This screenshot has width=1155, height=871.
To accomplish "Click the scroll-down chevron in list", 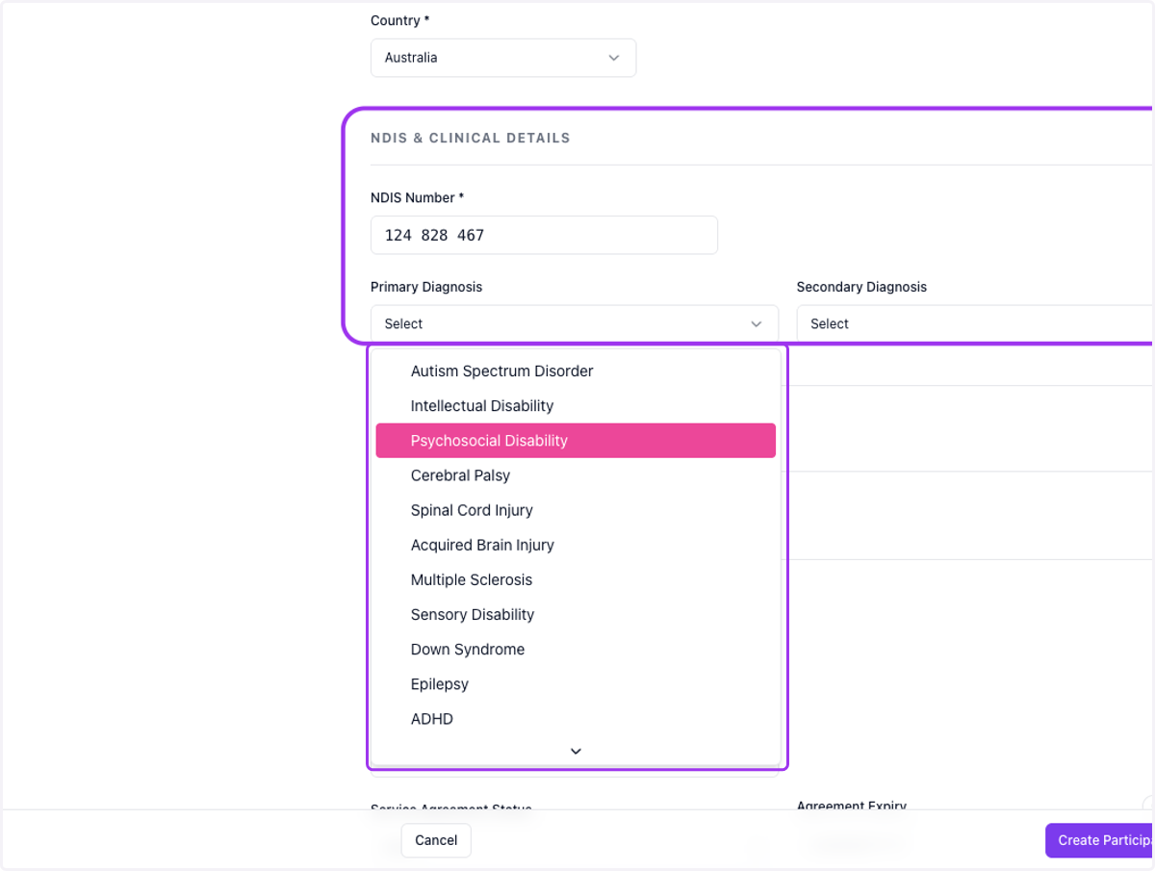I will [x=576, y=751].
